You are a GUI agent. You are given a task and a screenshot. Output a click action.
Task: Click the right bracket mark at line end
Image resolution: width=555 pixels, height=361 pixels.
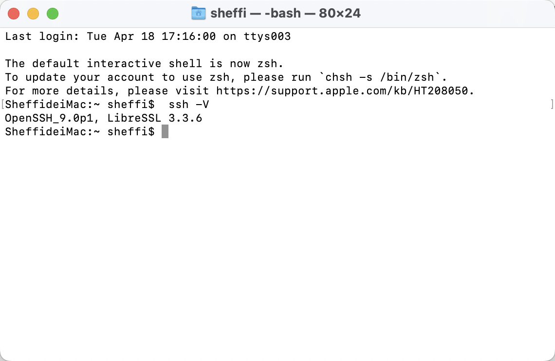pos(552,104)
